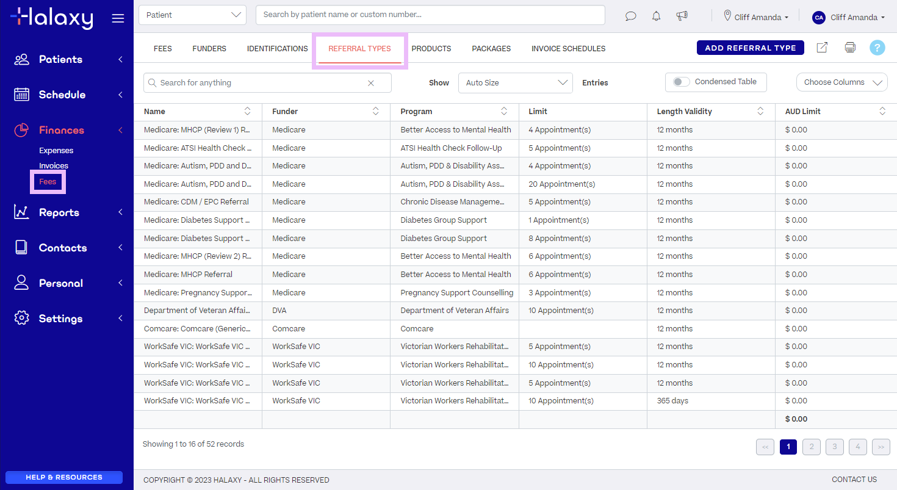Collapse the Finances menu chevron

tap(120, 130)
